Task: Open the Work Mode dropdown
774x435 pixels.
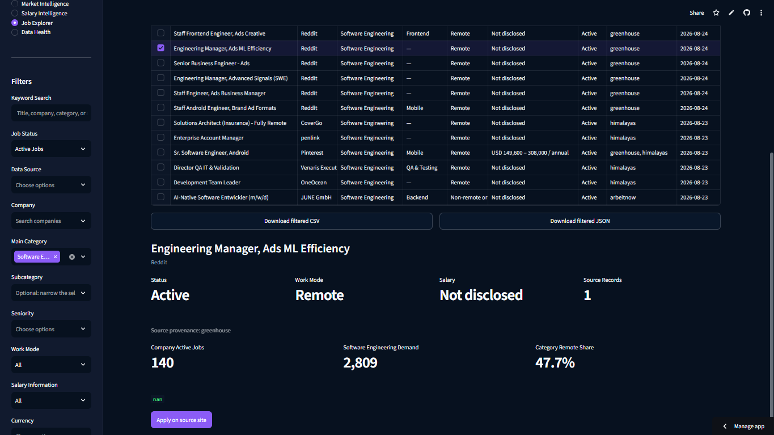Action: coord(51,365)
